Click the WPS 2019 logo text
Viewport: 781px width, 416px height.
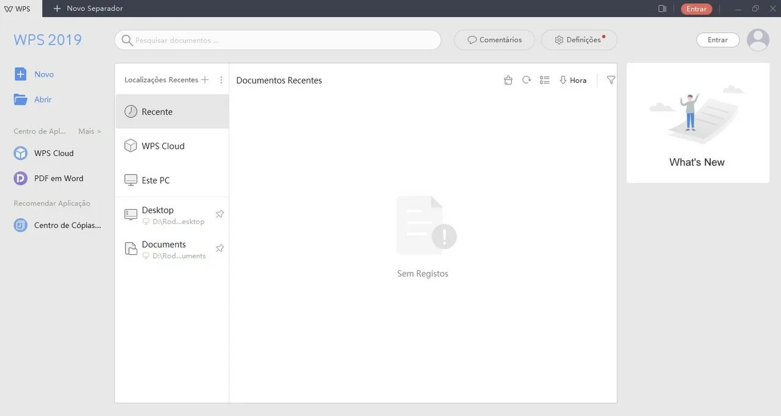coord(48,40)
